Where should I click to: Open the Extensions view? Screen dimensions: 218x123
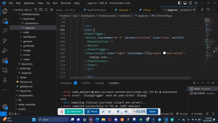point(5,60)
